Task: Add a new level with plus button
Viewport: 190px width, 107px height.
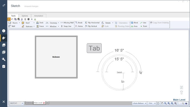Action: (x=48, y=103)
